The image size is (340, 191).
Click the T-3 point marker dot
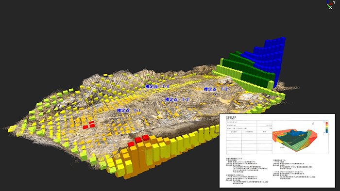click(215, 95)
